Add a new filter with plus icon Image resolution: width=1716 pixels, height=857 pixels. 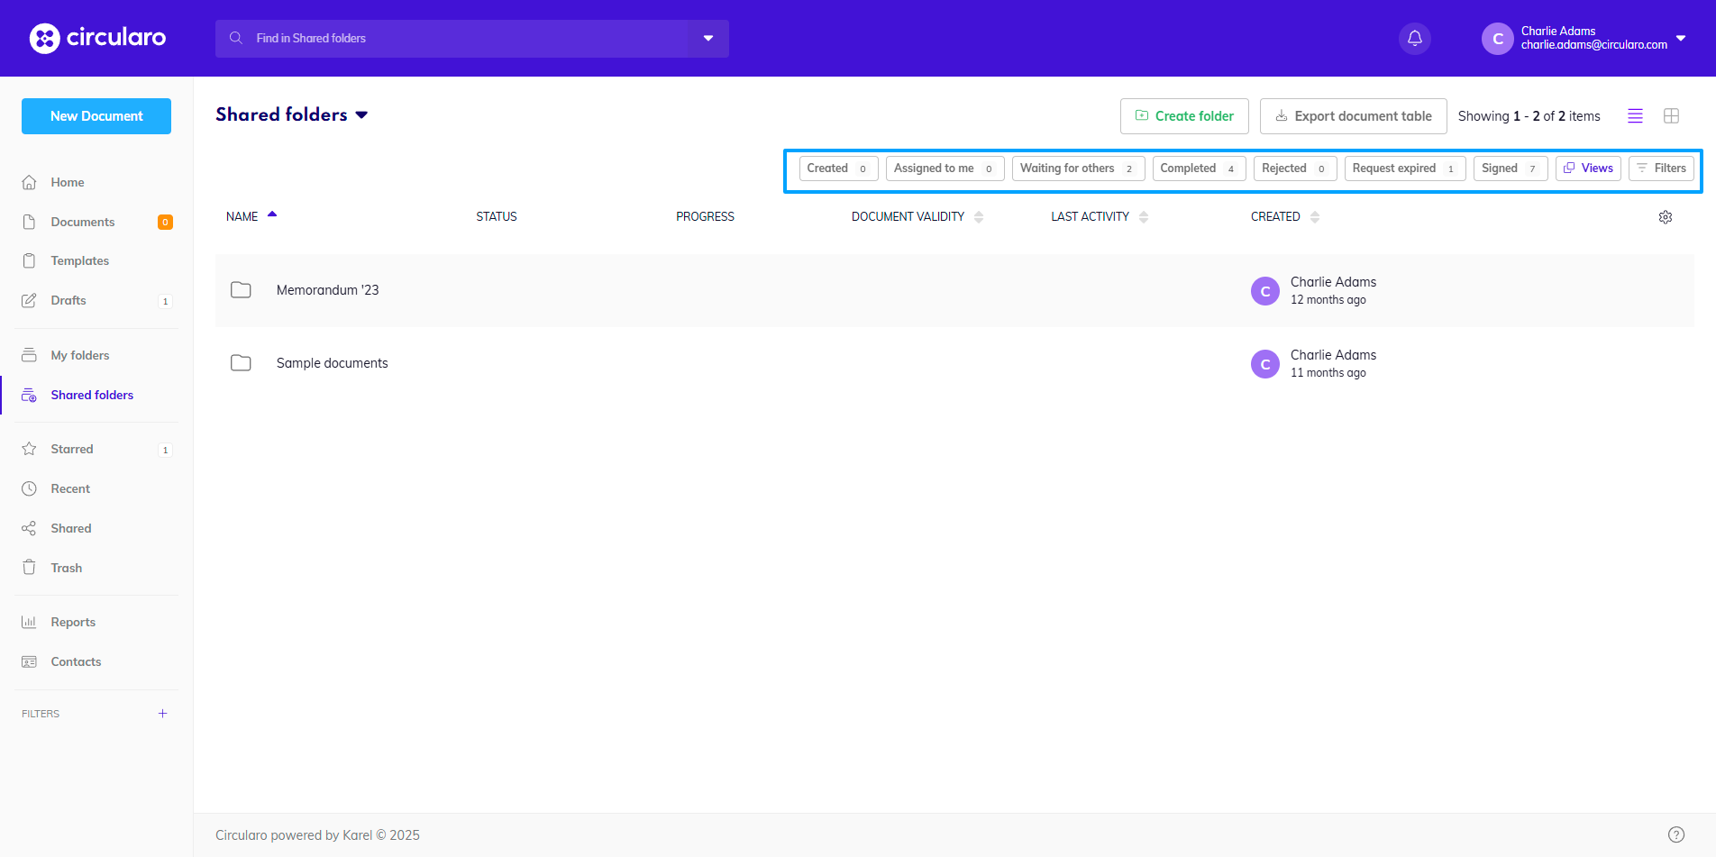tap(162, 714)
